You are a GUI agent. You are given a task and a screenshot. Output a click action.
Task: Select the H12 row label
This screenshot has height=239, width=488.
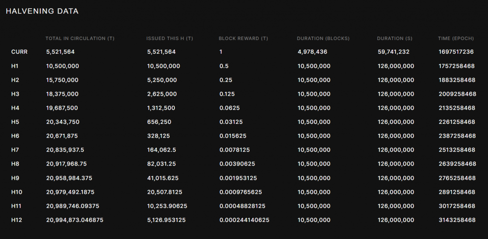(x=17, y=220)
